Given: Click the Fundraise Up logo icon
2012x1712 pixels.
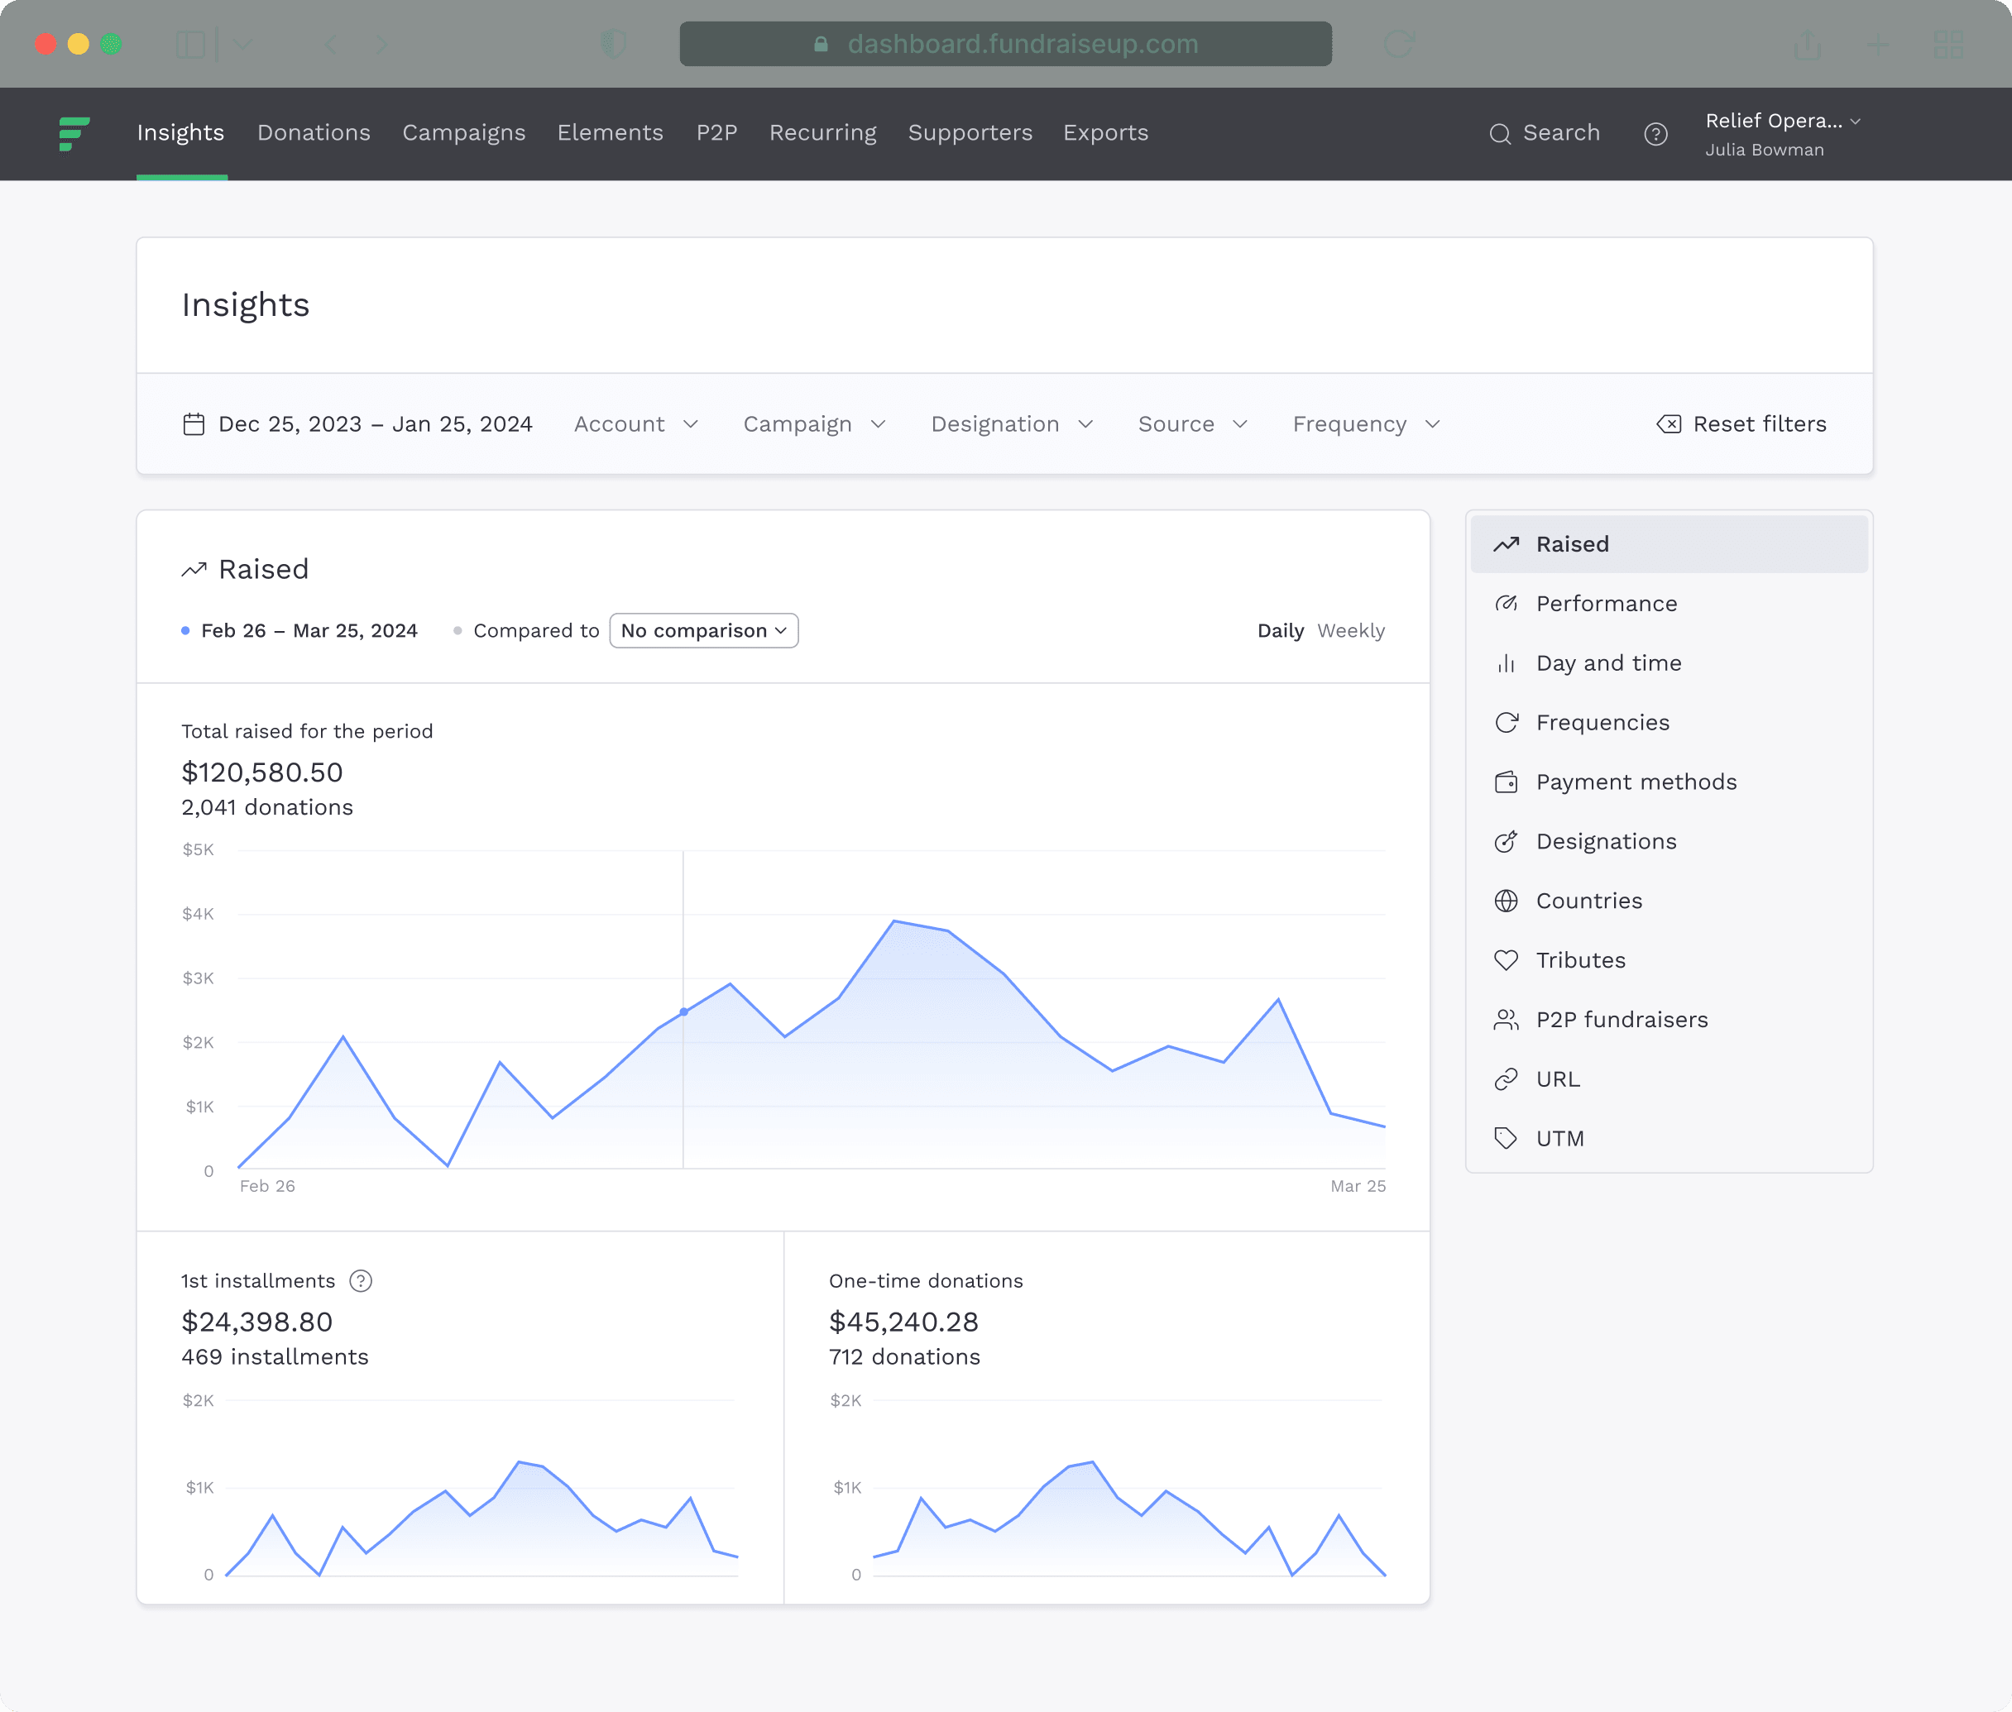Looking at the screenshot, I should click(x=74, y=134).
